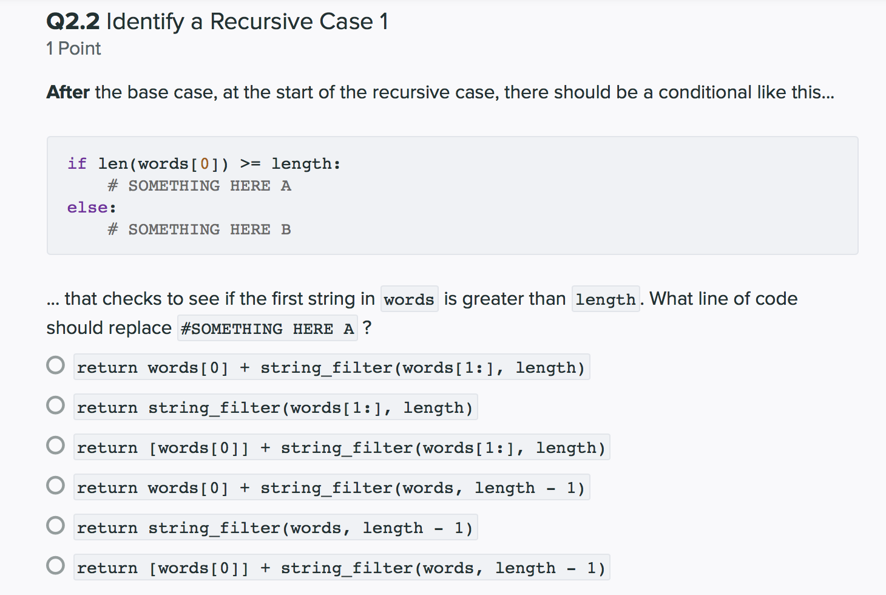
Task: Click the inline #SOMETHING HERE A code snippet
Action: [268, 328]
